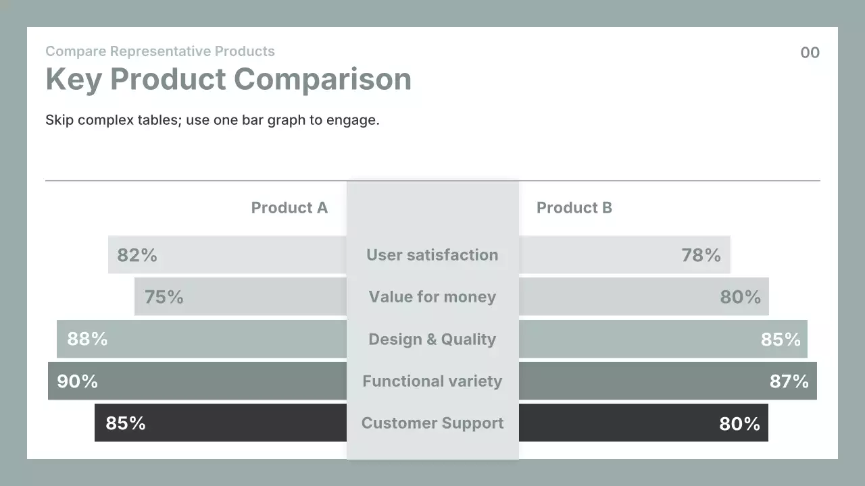865x486 pixels.
Task: Select the "Customer Support" row label
Action: point(432,423)
